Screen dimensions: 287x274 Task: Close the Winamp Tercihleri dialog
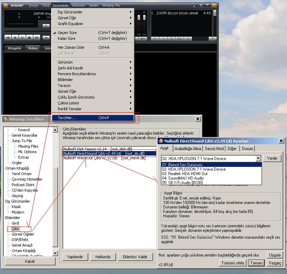click(x=198, y=119)
